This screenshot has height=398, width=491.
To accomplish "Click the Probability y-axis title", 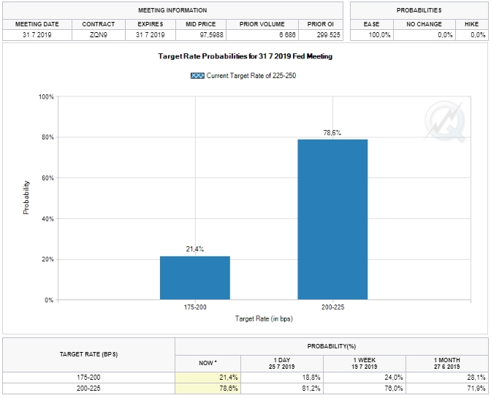I will [26, 197].
